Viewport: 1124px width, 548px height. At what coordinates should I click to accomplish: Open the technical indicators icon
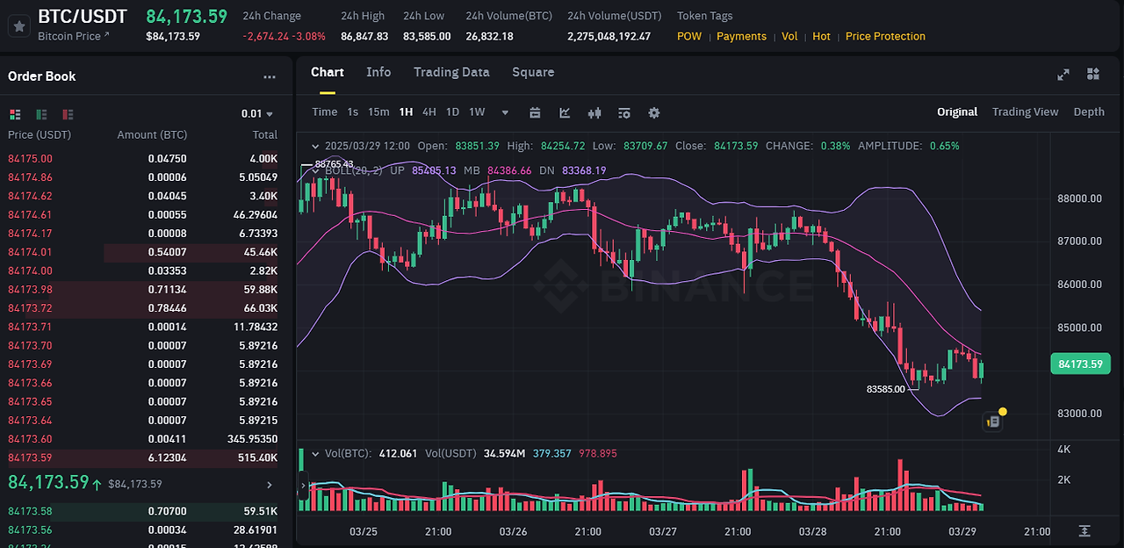coord(565,112)
